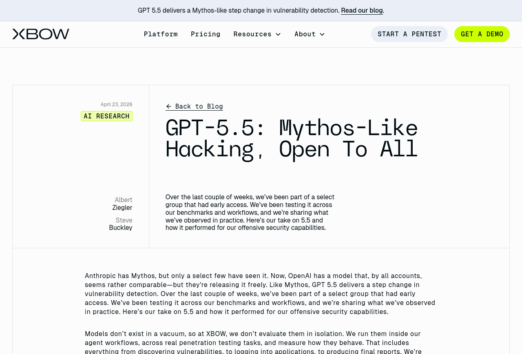The height and width of the screenshot is (354, 522).
Task: Click the April 23, 2026 date
Action: point(116,105)
